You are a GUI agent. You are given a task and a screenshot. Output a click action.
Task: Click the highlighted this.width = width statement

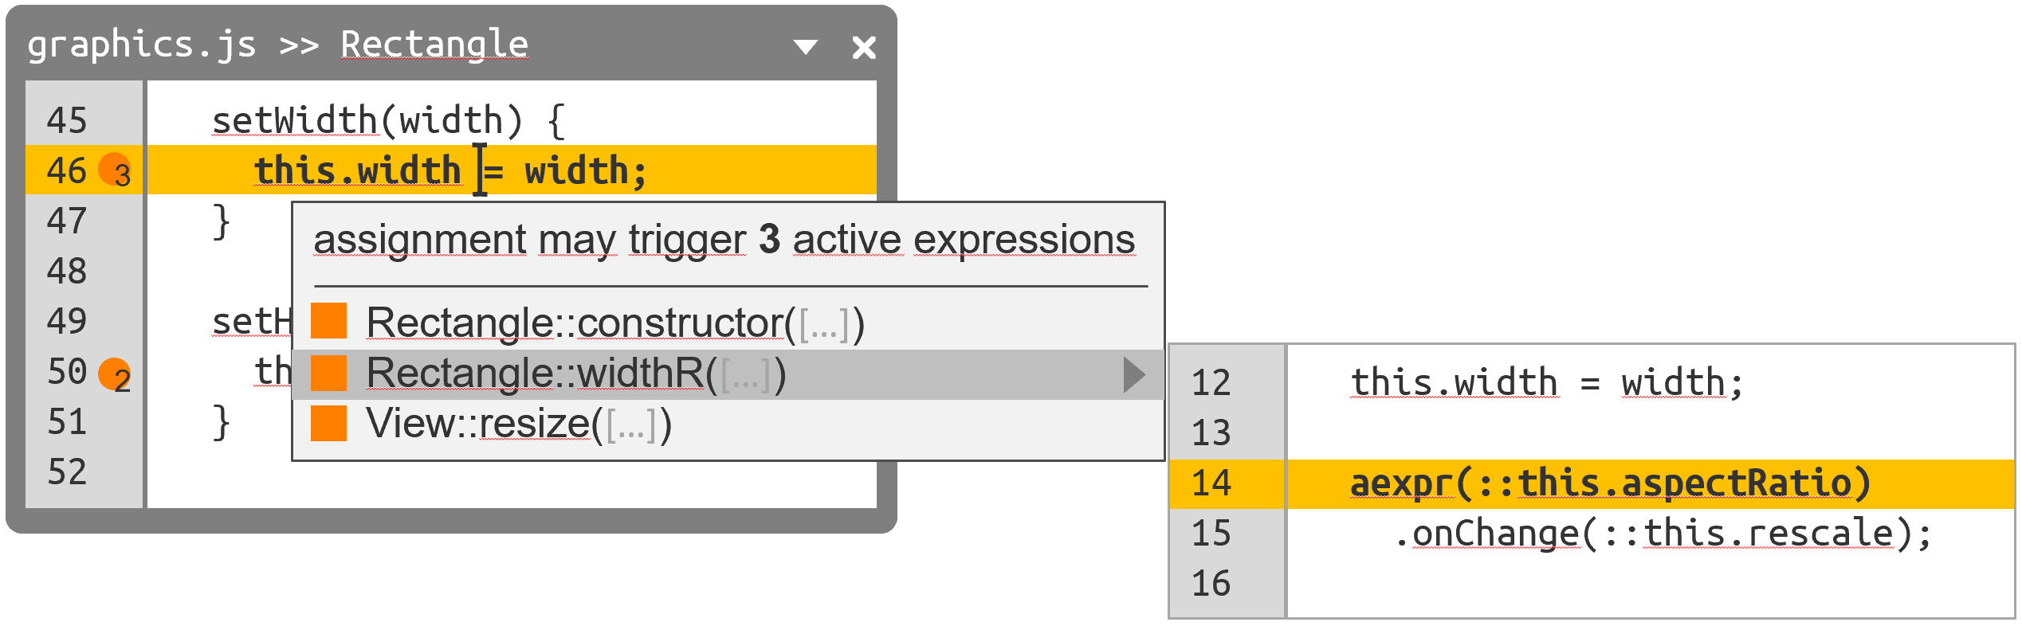[x=450, y=171]
